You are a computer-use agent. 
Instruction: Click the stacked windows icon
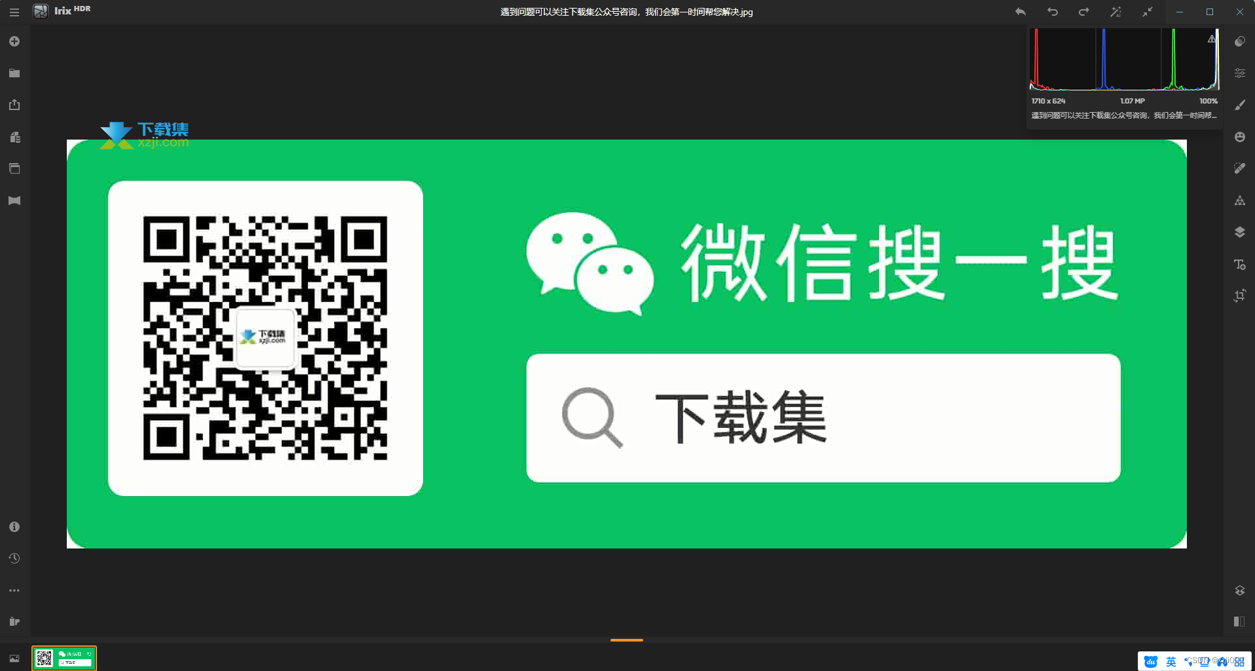pos(14,168)
